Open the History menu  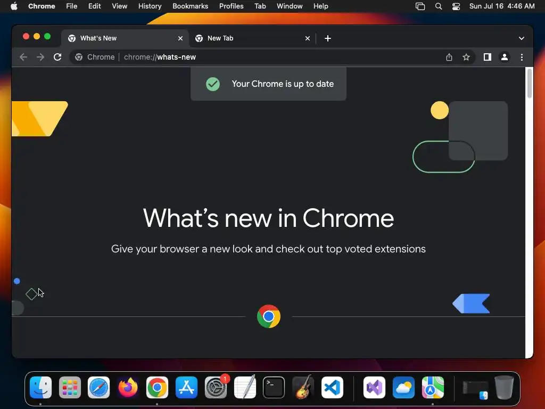point(150,6)
